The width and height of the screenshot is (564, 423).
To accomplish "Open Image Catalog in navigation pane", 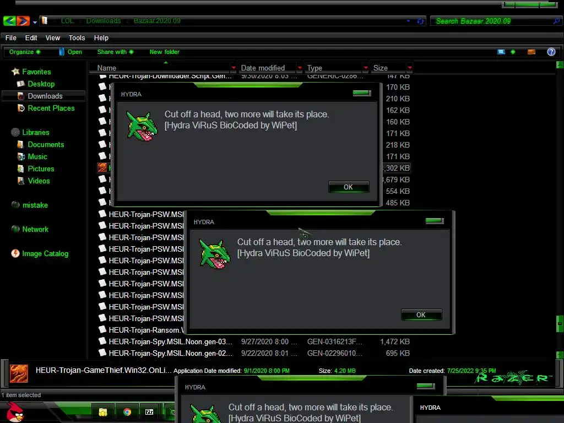I will click(x=45, y=253).
